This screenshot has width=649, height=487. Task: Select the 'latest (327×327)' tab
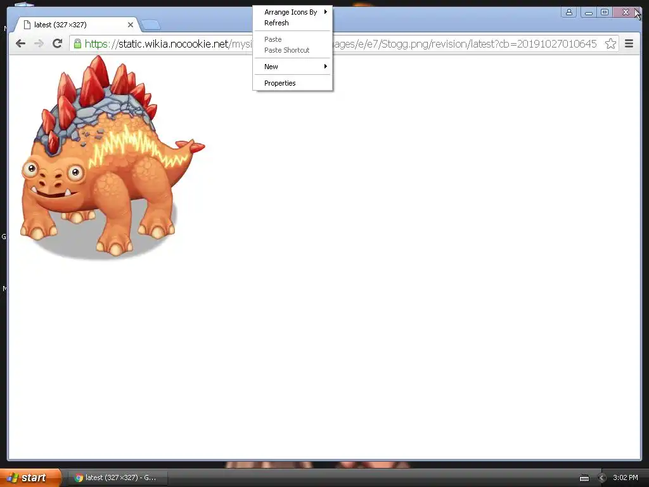tap(77, 25)
